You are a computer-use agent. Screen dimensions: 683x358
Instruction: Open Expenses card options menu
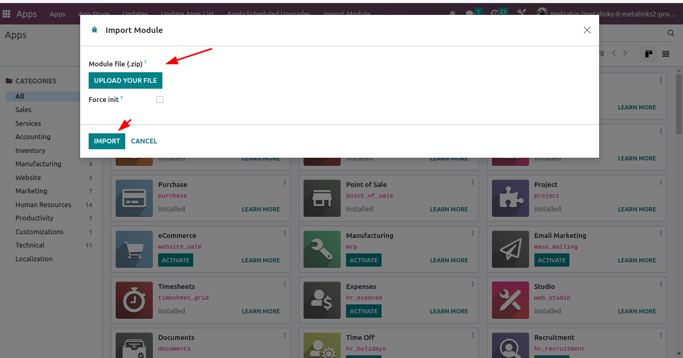point(473,284)
